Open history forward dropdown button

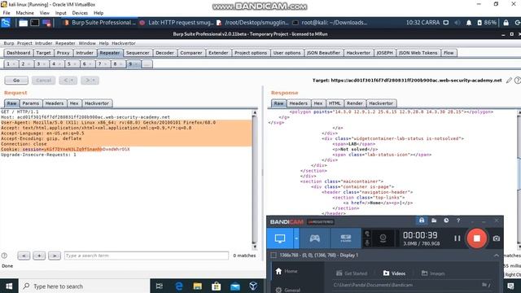click(90, 80)
